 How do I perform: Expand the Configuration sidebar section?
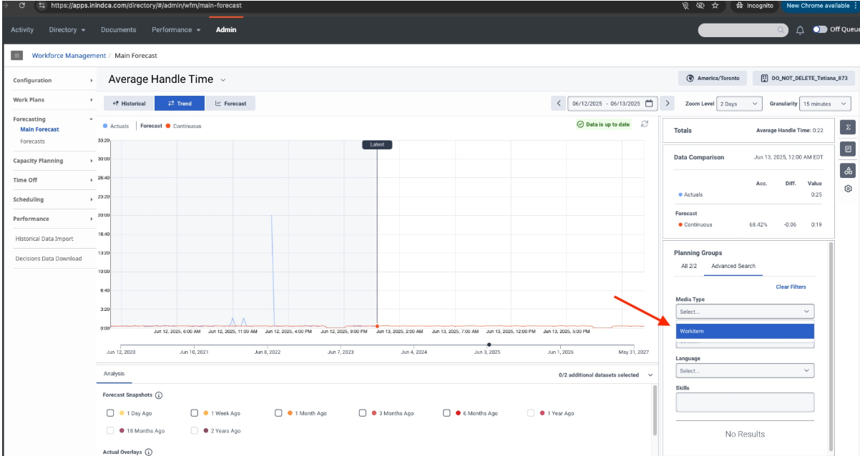pos(53,81)
